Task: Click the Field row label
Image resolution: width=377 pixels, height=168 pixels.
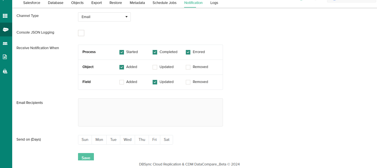Action: pos(87,82)
